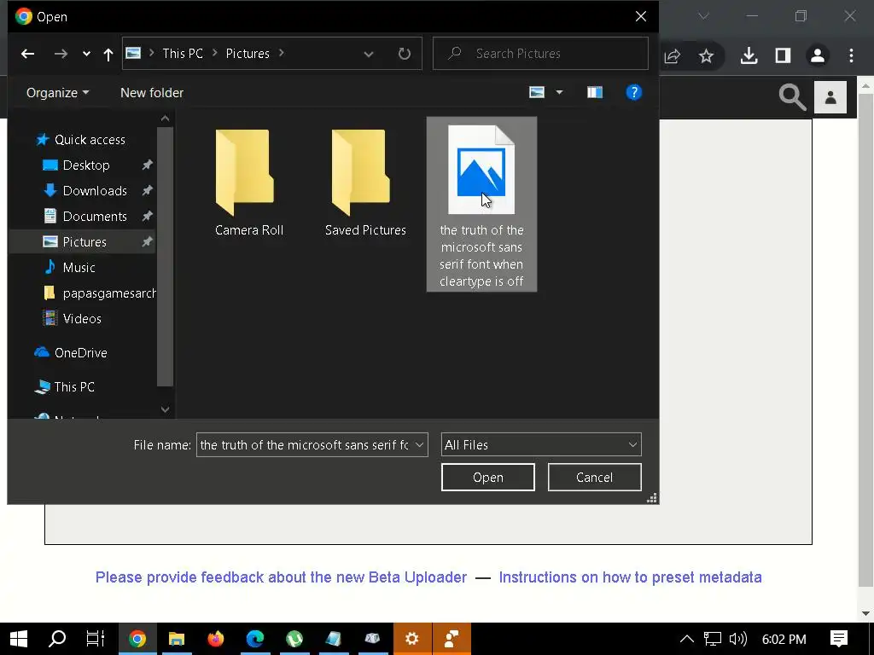Viewport: 874px width, 655px height.
Task: Open File Explorer from the taskbar
Action: coord(177,639)
